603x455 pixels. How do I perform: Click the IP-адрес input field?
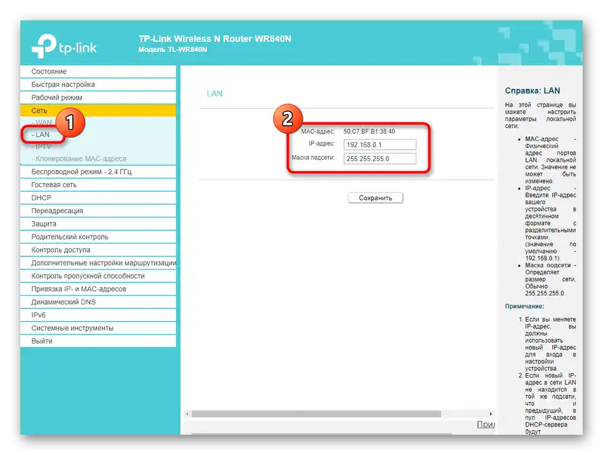(x=380, y=145)
